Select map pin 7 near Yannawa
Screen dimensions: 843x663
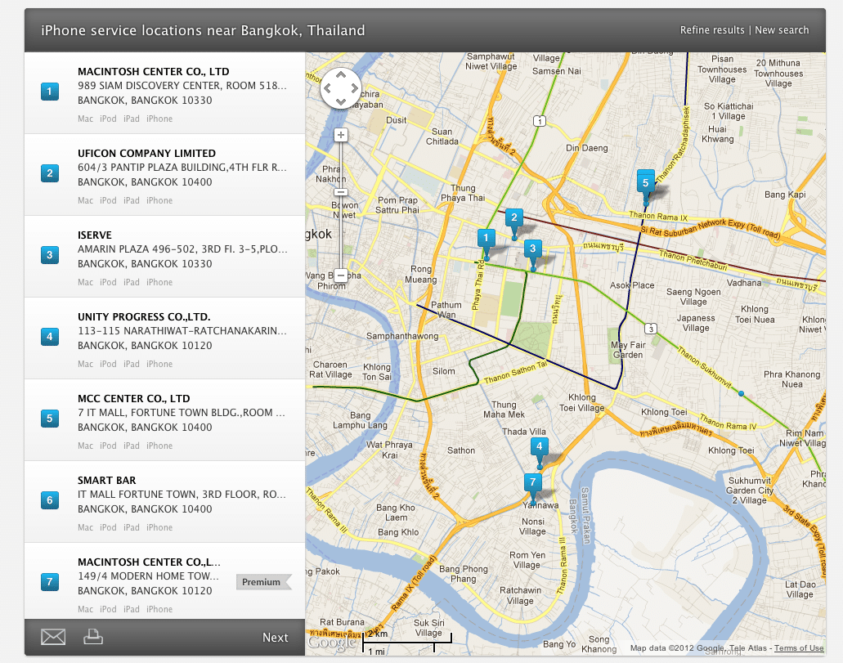[532, 482]
